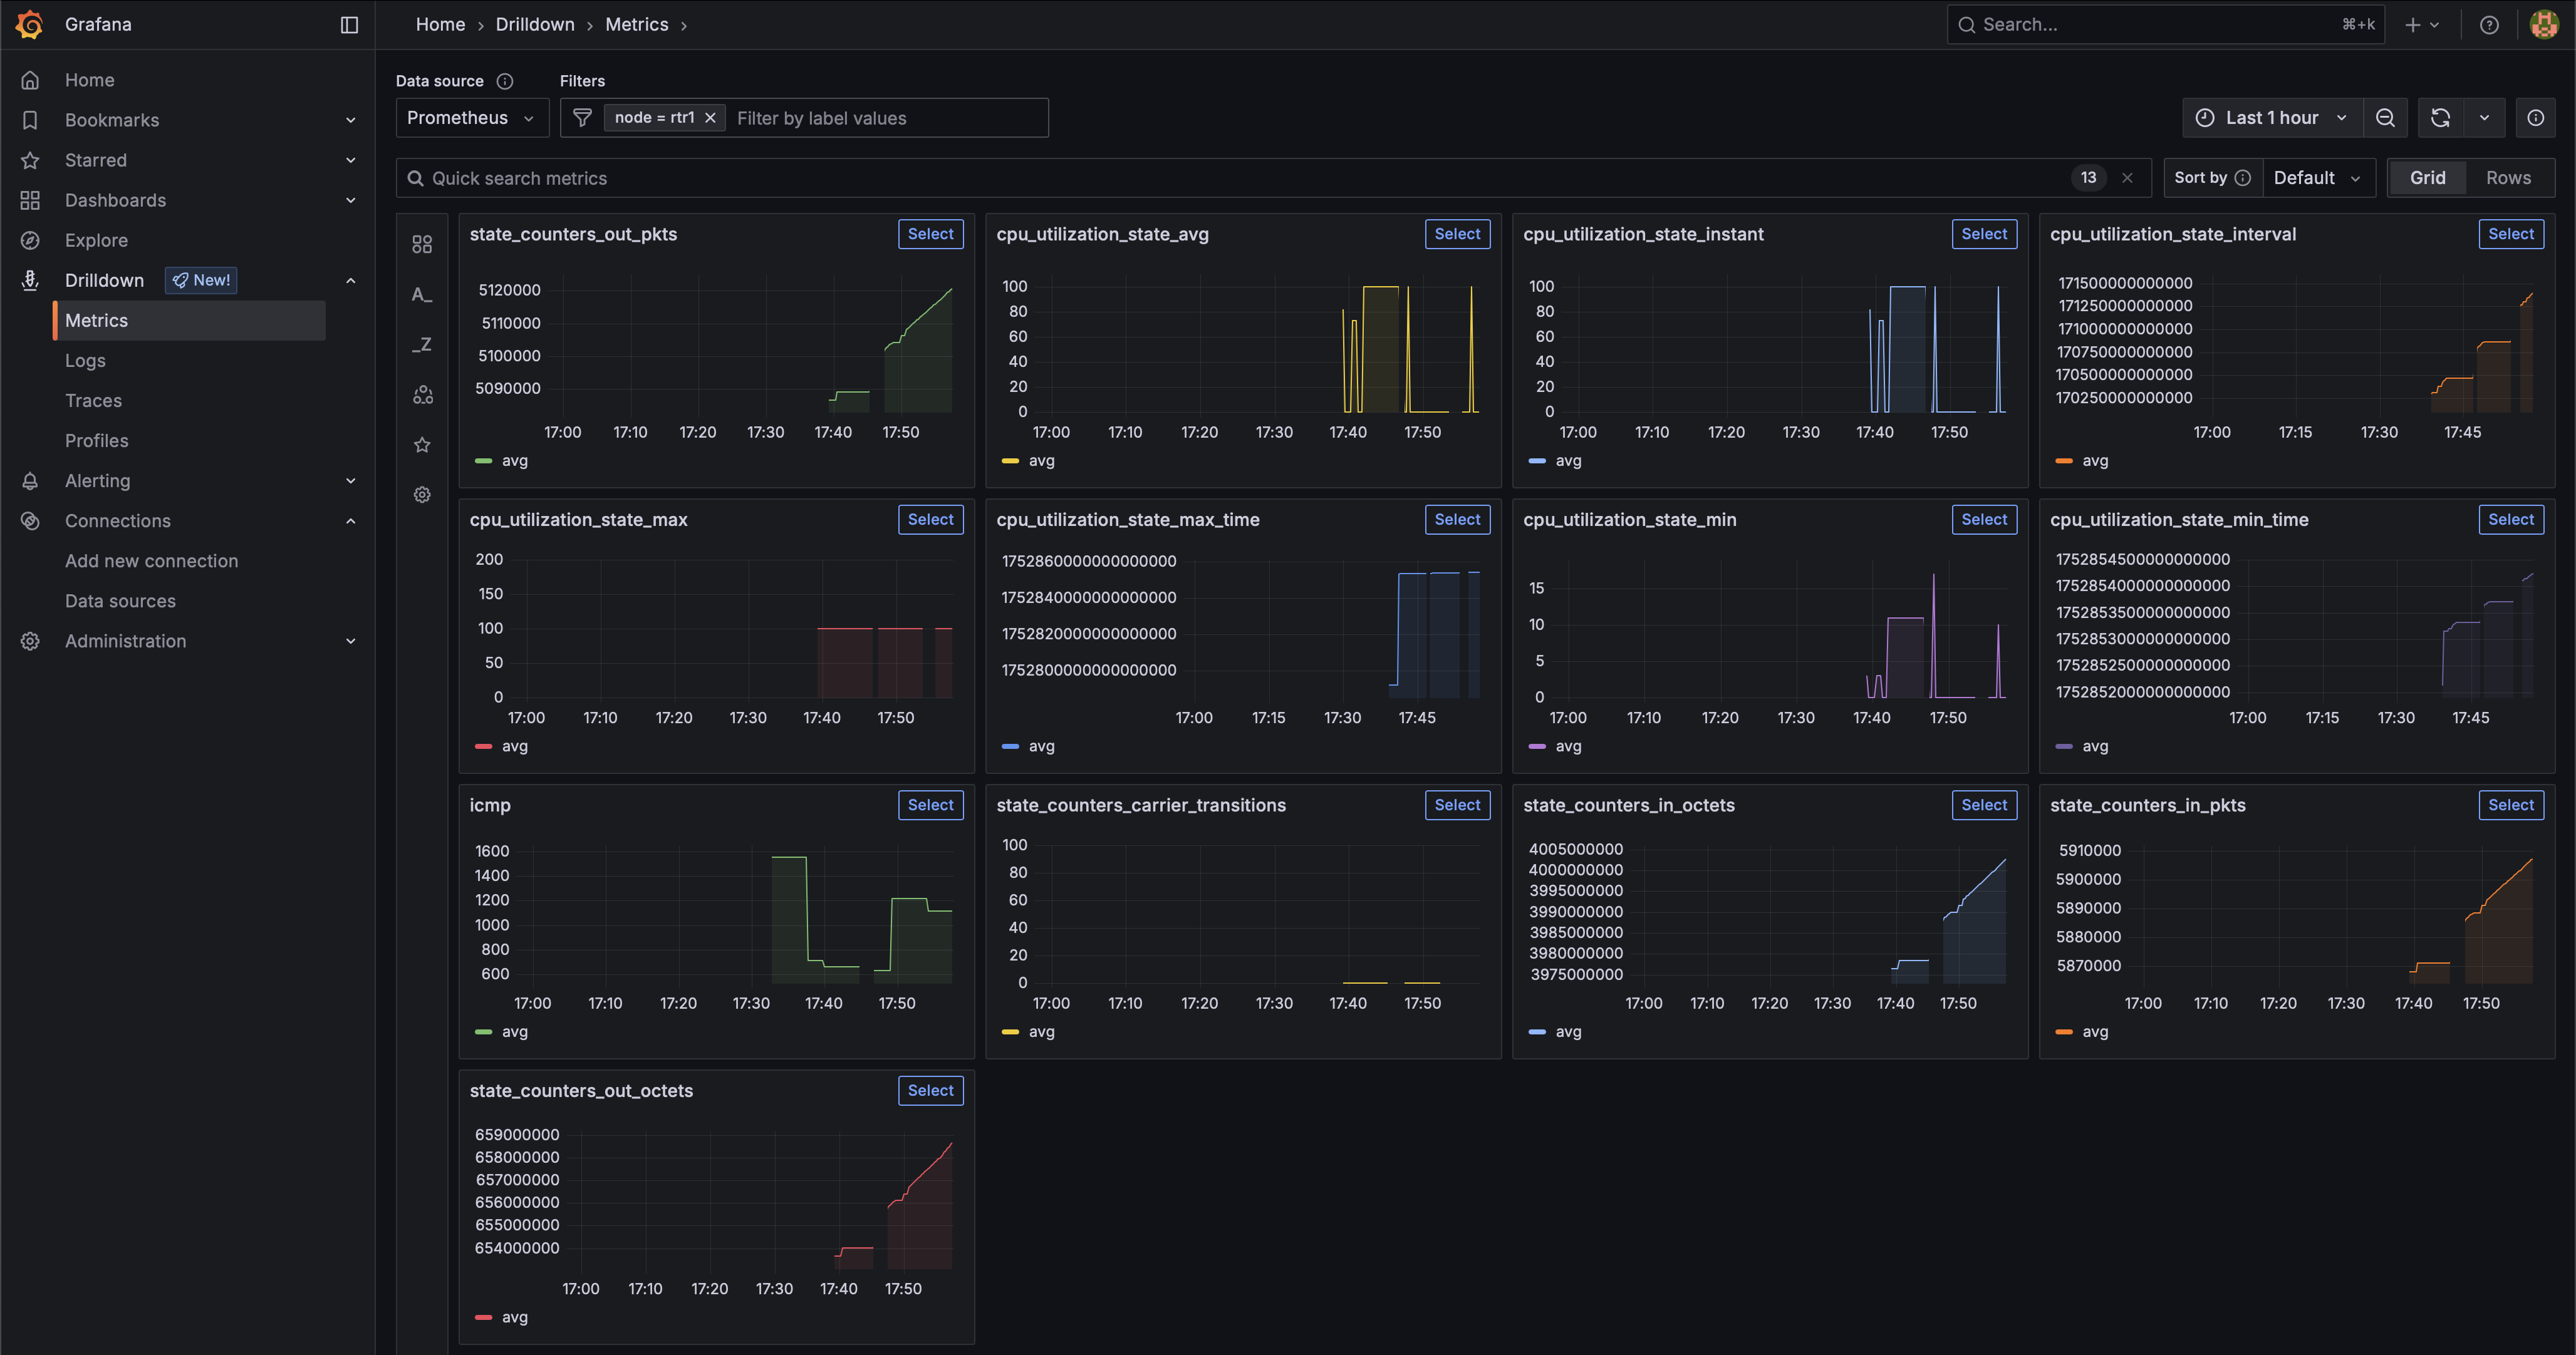Dock the sidebar menu icon

click(349, 25)
